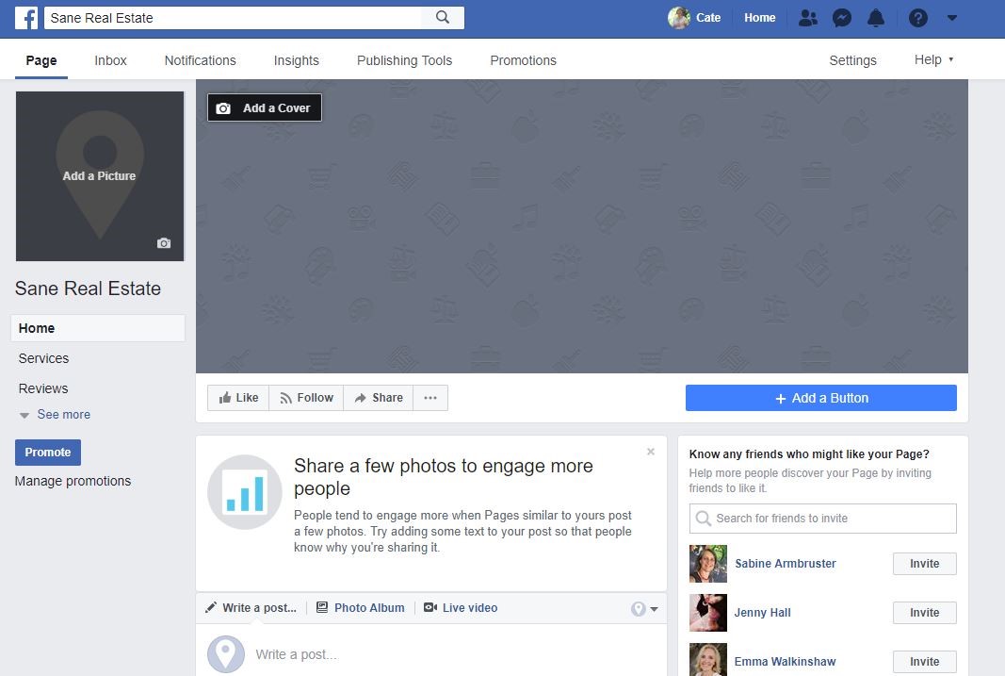The image size is (1005, 676).
Task: Open Reviews in the left sidebar
Action: coord(43,388)
